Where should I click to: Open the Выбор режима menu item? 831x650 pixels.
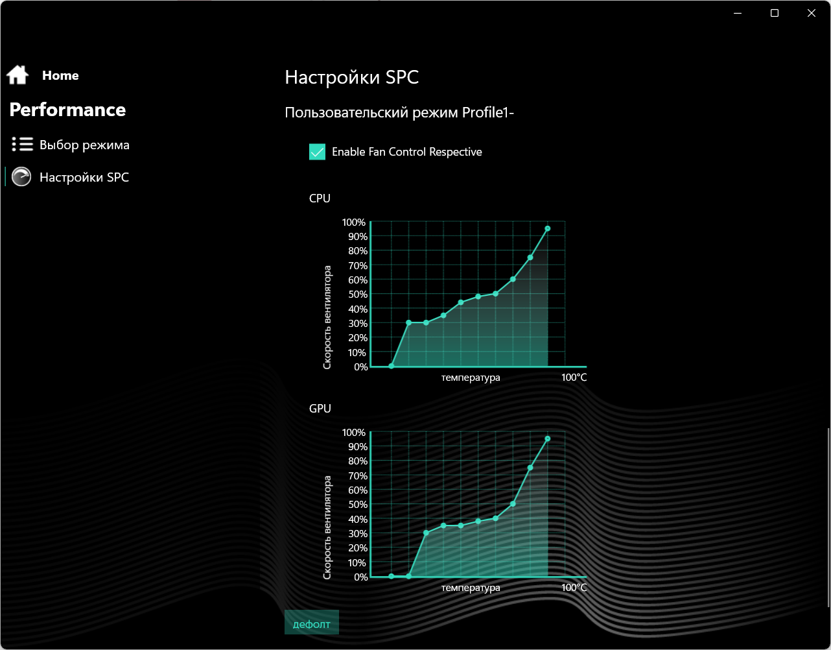(84, 145)
